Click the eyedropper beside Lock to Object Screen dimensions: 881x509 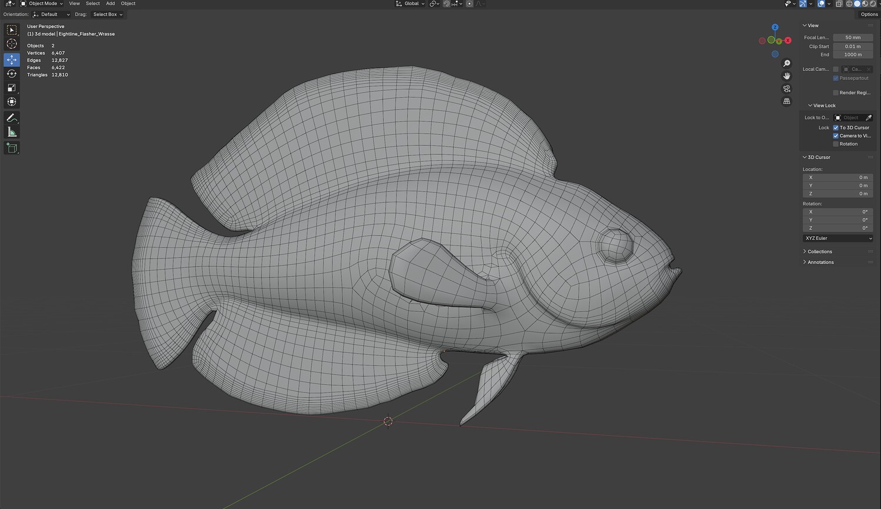869,118
